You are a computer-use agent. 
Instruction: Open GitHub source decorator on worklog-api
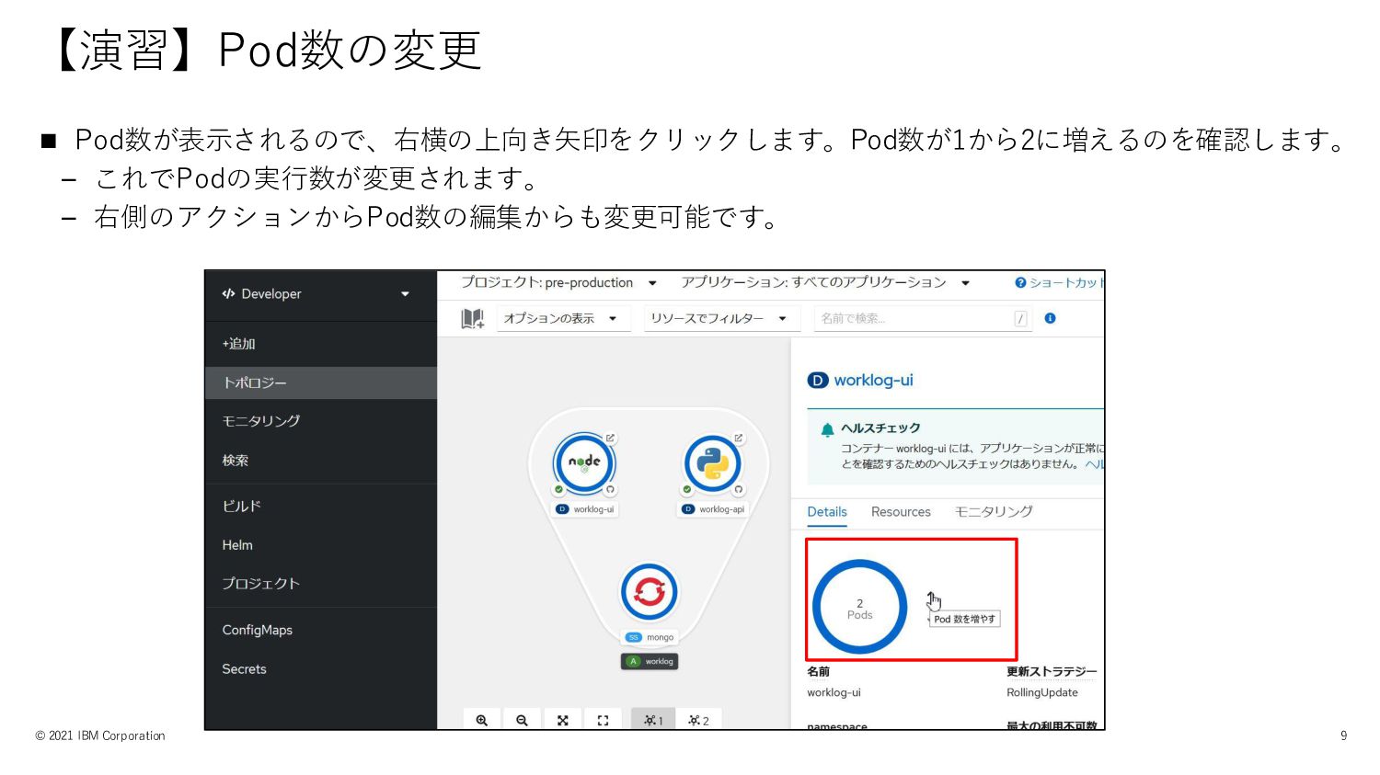pyautogui.click(x=738, y=489)
